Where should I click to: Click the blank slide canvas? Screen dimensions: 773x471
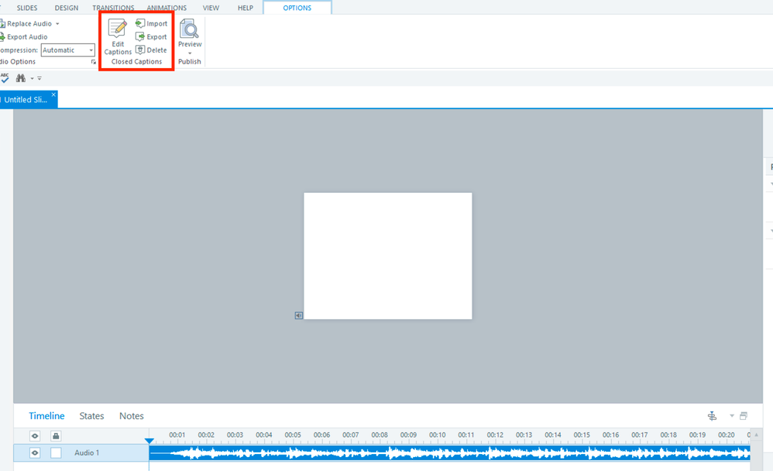pyautogui.click(x=388, y=256)
